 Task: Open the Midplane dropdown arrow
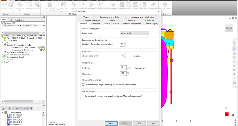(20, 11)
